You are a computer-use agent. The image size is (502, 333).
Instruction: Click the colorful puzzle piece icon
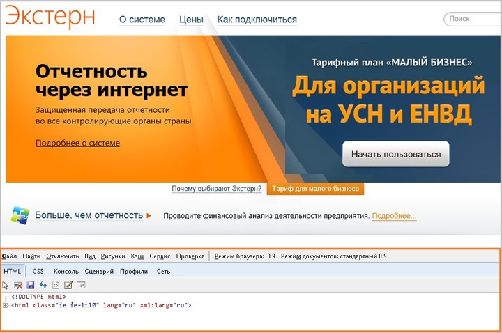[20, 215]
